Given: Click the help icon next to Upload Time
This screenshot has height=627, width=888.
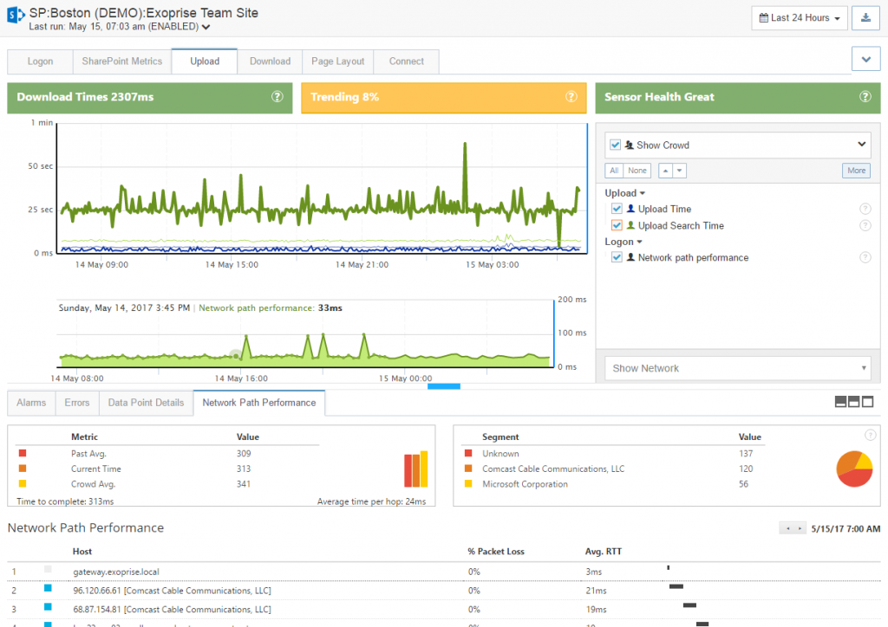Looking at the screenshot, I should coord(865,209).
